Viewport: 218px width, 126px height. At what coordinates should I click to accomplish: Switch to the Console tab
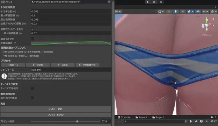click(124, 117)
